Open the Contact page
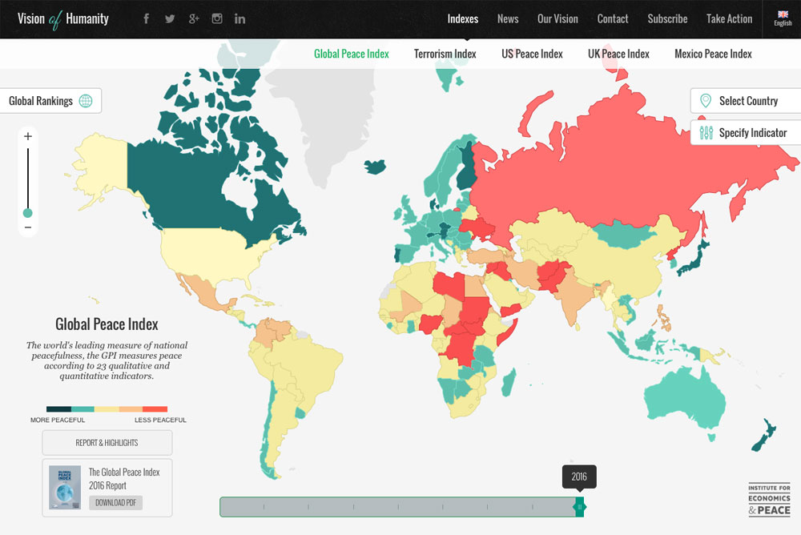 pos(613,19)
